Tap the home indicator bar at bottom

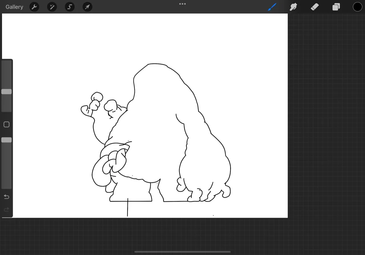point(182,252)
